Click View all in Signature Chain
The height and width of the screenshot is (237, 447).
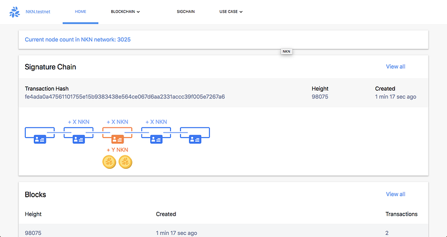pos(396,67)
